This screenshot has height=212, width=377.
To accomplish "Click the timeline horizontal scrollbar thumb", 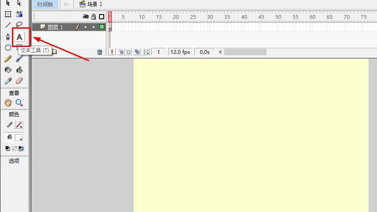I will click(245, 52).
